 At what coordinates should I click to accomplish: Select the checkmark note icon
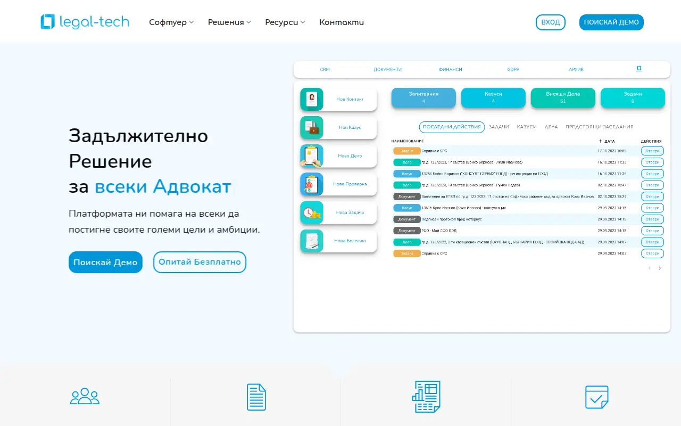(x=596, y=397)
